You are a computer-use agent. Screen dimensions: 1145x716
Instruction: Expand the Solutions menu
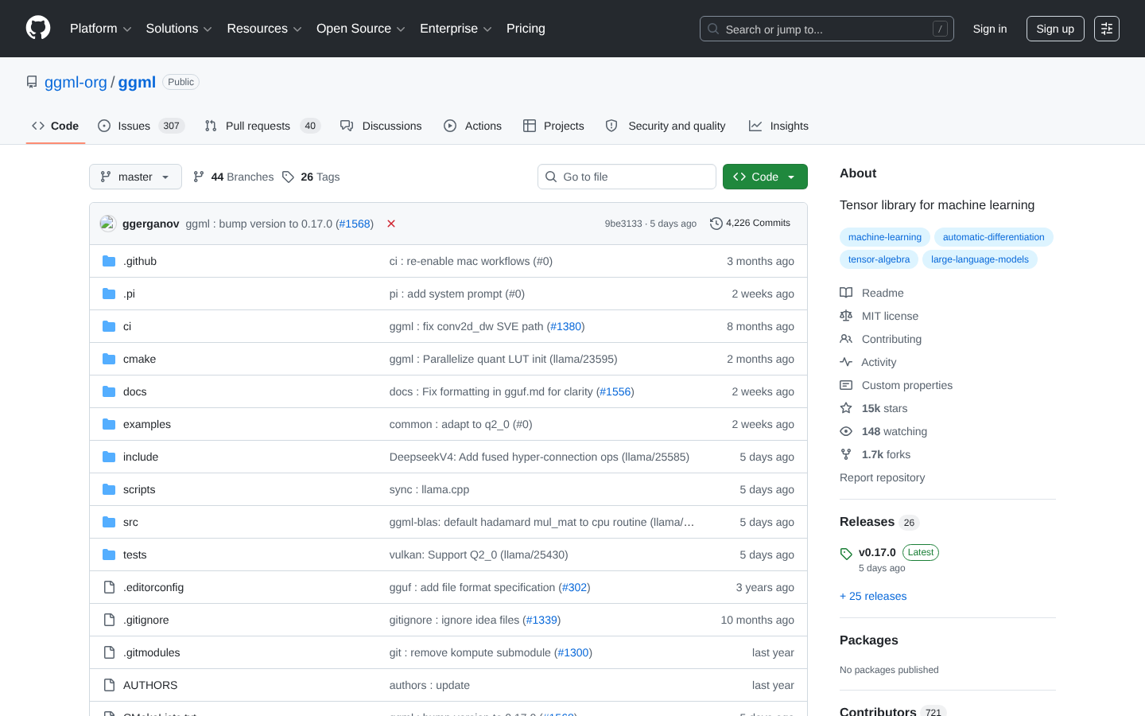(179, 29)
